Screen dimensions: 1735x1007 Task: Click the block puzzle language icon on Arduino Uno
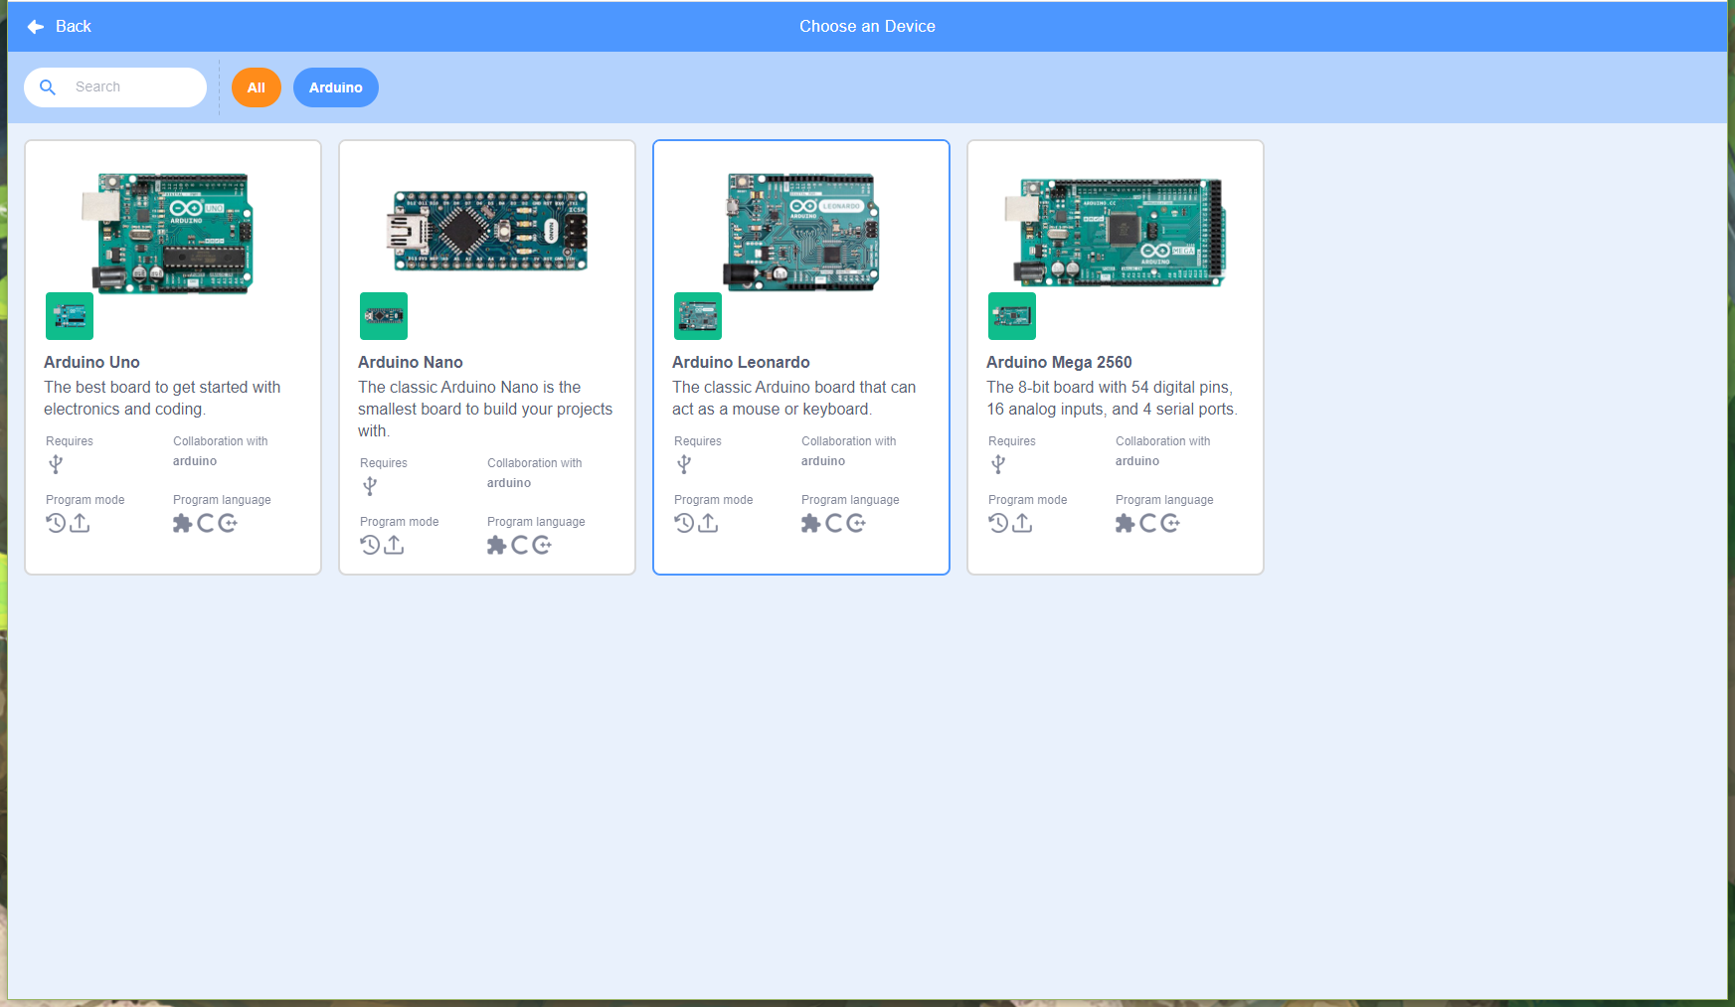tap(183, 523)
